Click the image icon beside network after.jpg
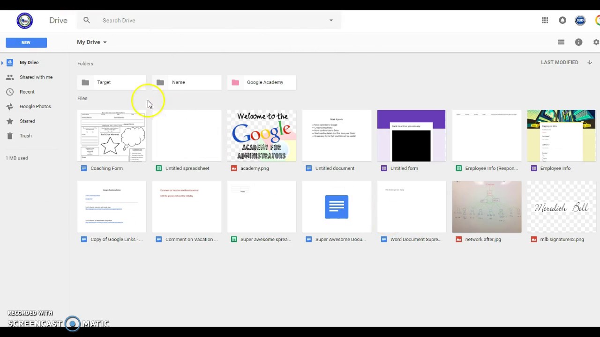The image size is (600, 337). (x=459, y=239)
